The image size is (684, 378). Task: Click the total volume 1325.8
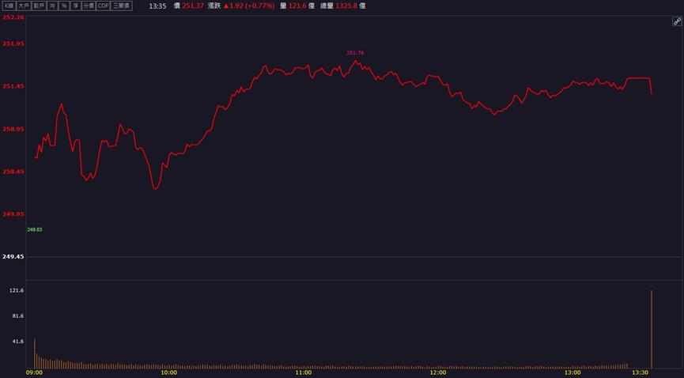pyautogui.click(x=346, y=6)
